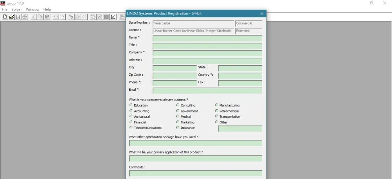Click the Paste clipboard icon
The height and width of the screenshot is (179, 392).
[47, 17]
